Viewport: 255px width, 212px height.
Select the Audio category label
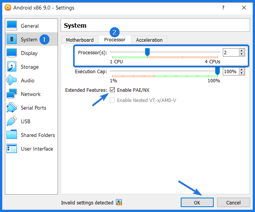pos(28,80)
